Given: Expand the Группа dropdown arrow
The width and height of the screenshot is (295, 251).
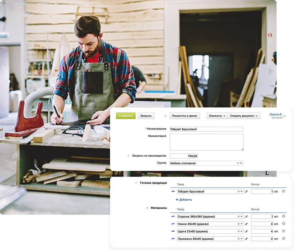Looking at the screenshot, I should coord(241,163).
